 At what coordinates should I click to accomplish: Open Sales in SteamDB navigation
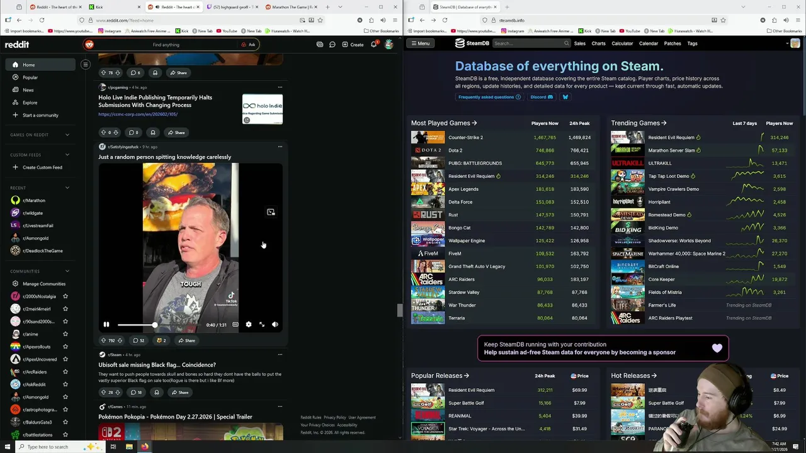tap(580, 43)
